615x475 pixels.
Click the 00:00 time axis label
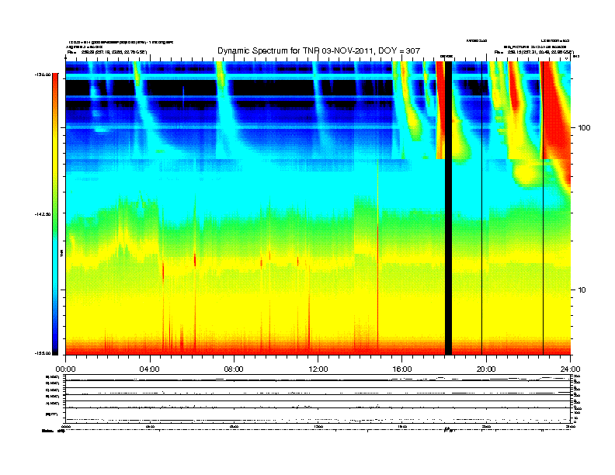pos(65,369)
